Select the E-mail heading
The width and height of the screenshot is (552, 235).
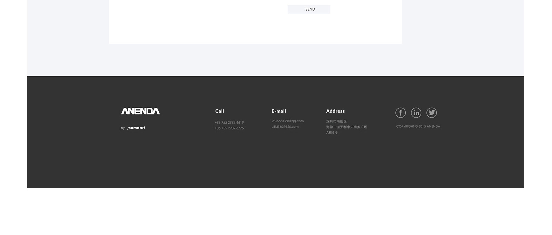click(278, 111)
